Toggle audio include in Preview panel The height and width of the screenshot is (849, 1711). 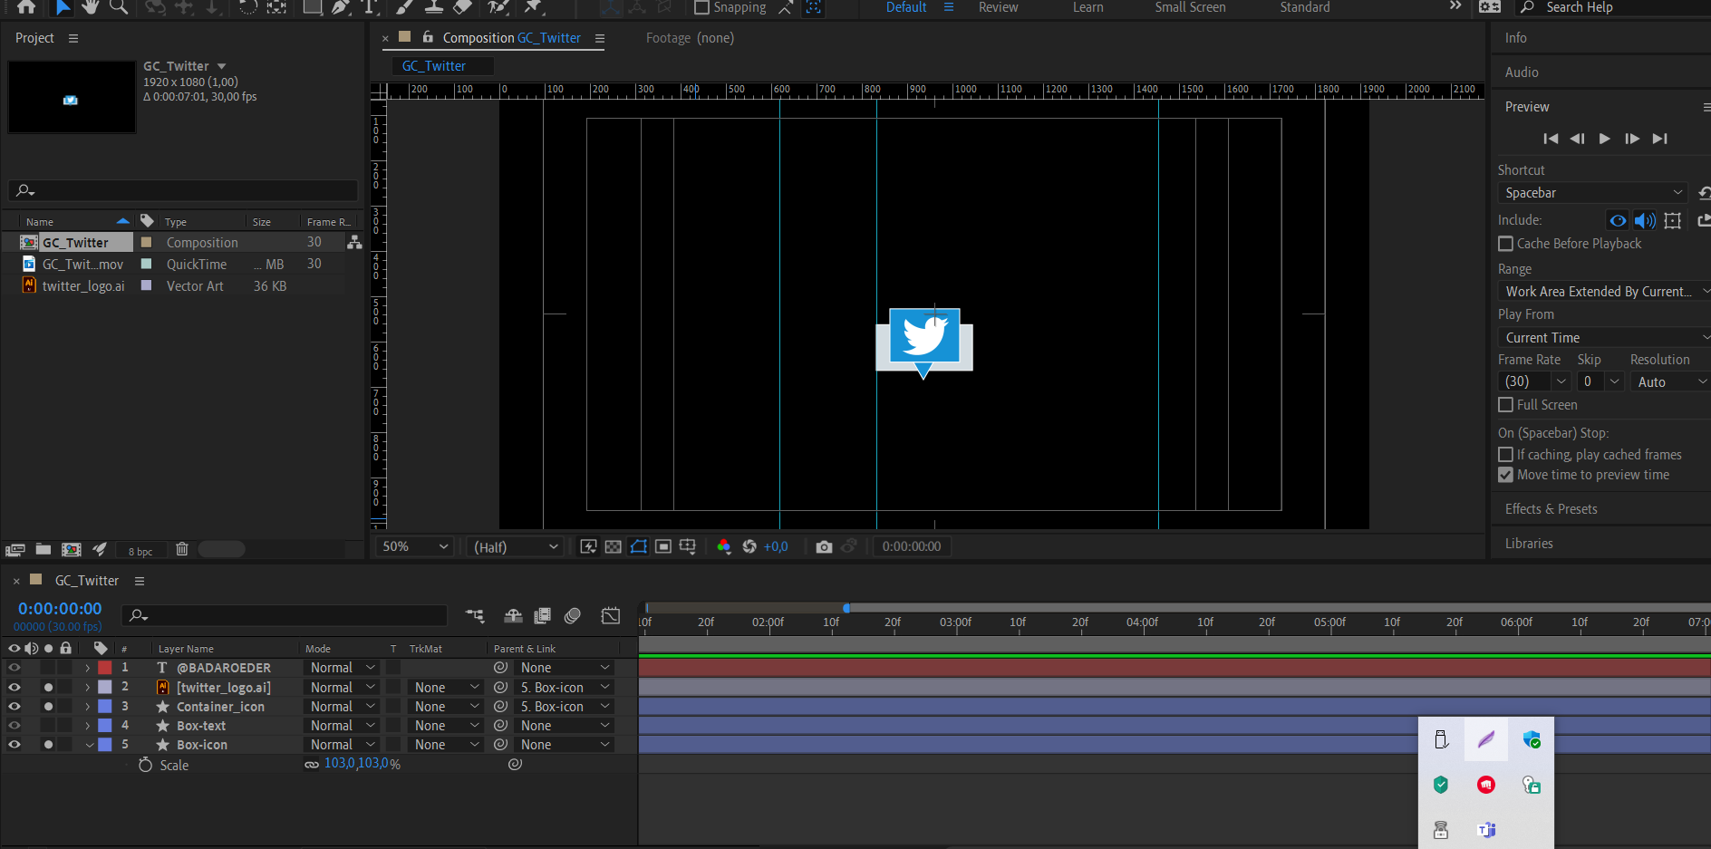[1645, 220]
